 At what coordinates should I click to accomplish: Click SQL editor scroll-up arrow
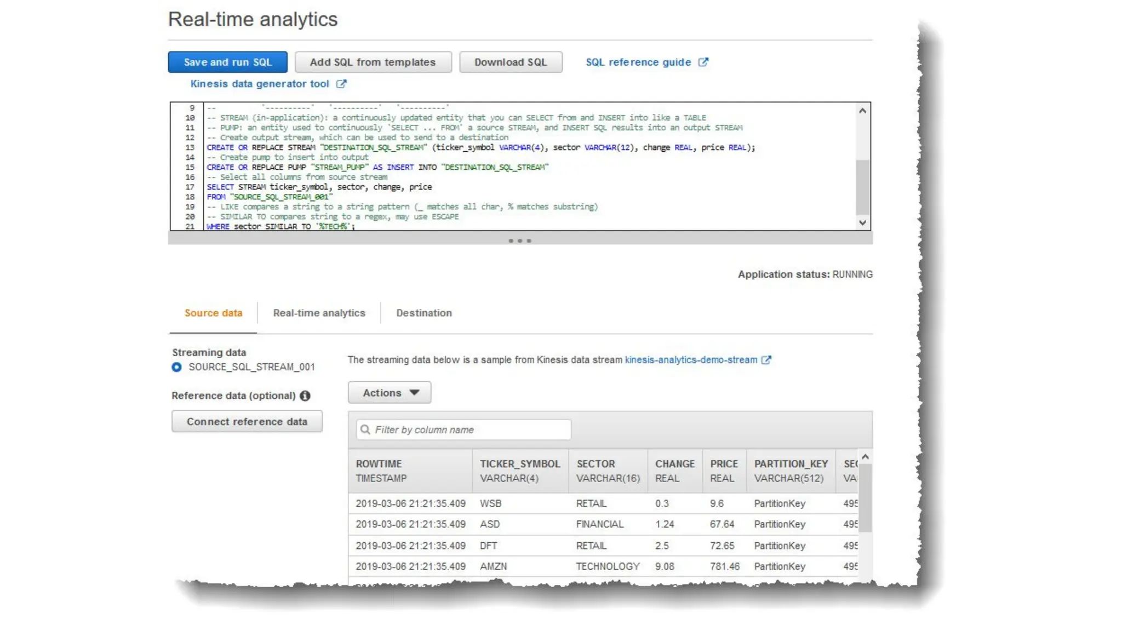(862, 111)
